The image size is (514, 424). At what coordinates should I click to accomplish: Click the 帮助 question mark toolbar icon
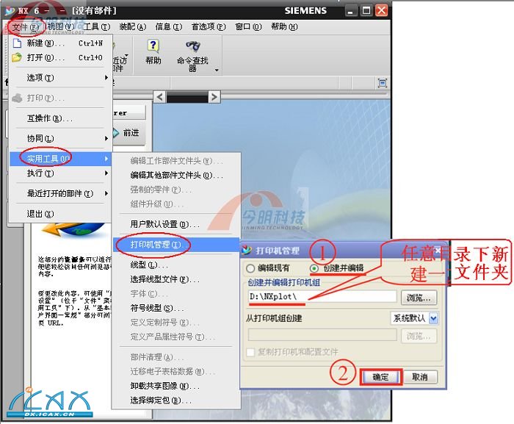(153, 46)
